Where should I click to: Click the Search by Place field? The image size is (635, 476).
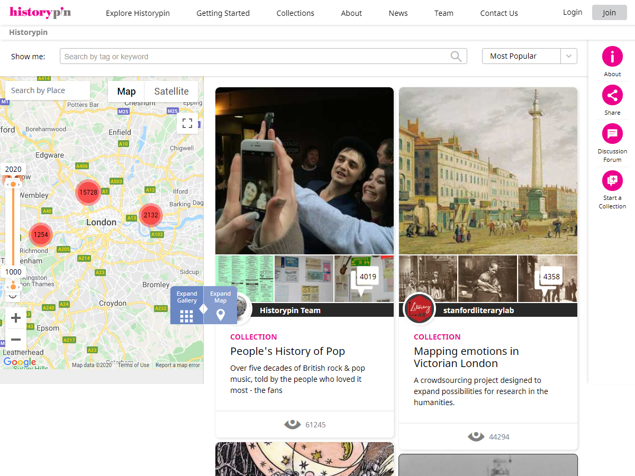point(48,90)
